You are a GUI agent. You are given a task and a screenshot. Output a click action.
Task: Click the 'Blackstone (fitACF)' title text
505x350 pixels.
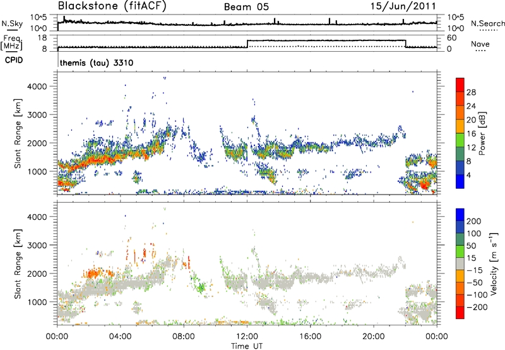pos(112,6)
